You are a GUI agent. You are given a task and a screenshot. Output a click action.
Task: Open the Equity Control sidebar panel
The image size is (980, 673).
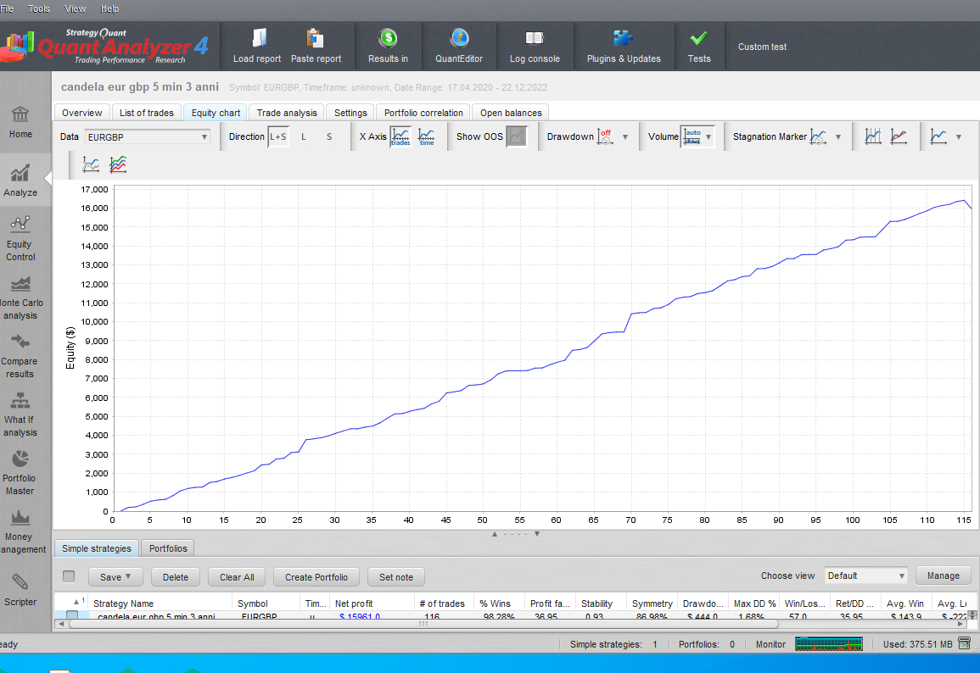click(x=20, y=225)
